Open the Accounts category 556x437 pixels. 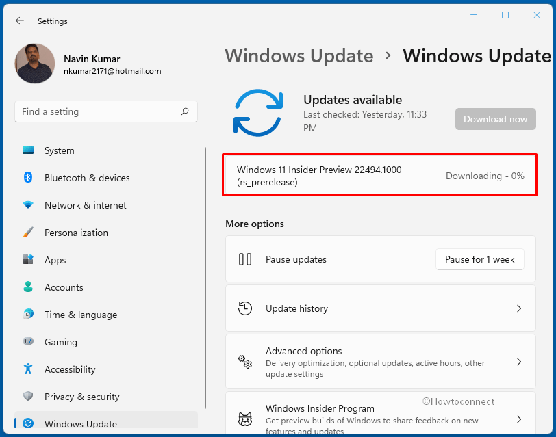[x=106, y=287]
